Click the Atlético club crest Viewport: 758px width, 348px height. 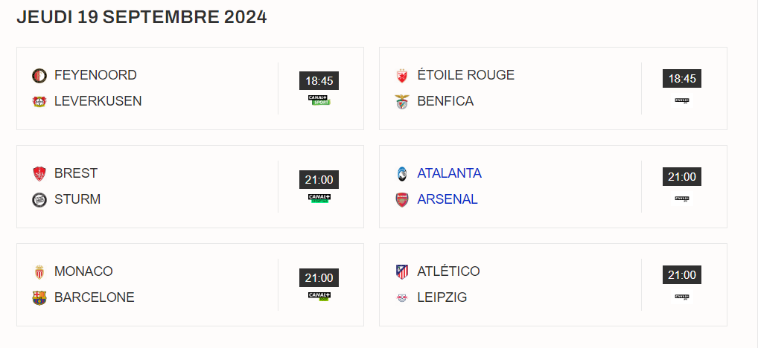pos(402,272)
